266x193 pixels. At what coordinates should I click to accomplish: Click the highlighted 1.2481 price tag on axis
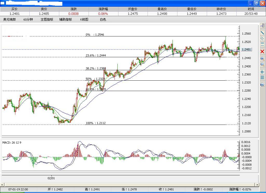click(246, 49)
